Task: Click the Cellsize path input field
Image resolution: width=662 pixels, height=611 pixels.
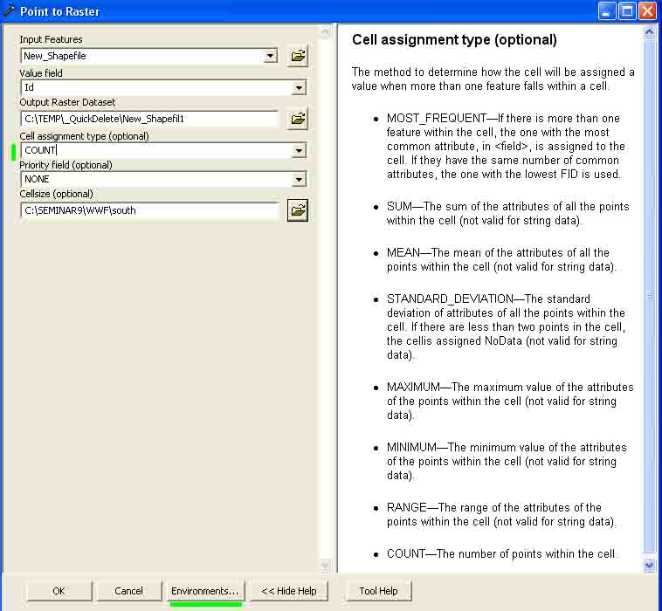Action: [150, 210]
